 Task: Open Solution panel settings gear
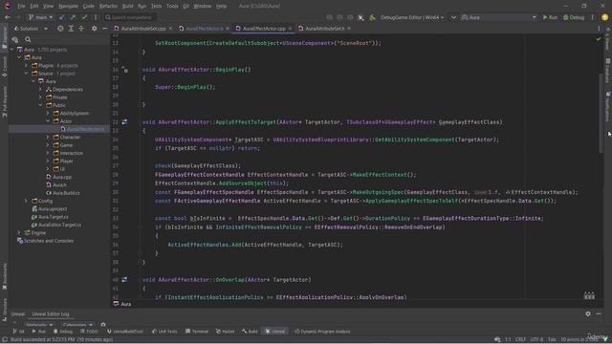(x=94, y=29)
